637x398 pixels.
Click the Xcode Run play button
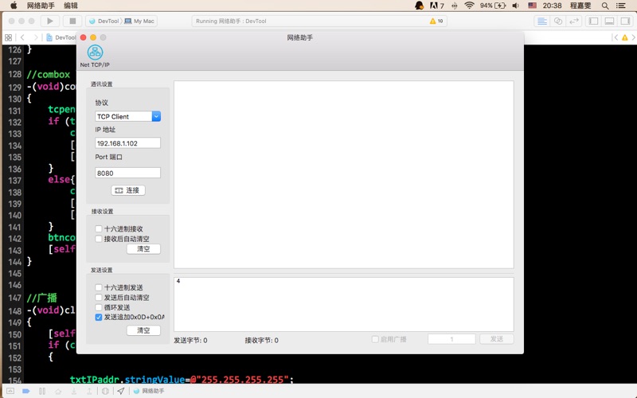pos(50,21)
